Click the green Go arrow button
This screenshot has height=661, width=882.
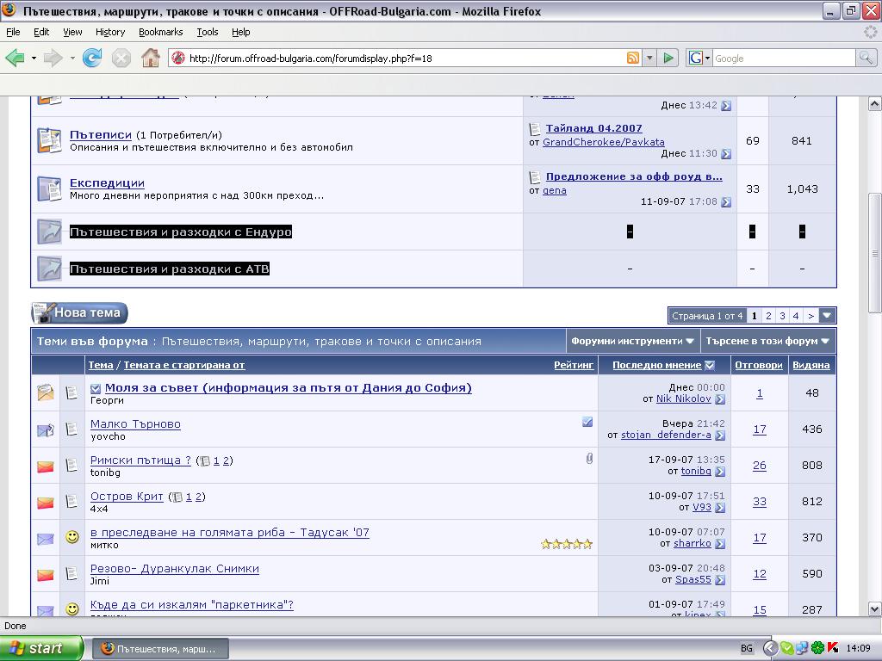[668, 59]
